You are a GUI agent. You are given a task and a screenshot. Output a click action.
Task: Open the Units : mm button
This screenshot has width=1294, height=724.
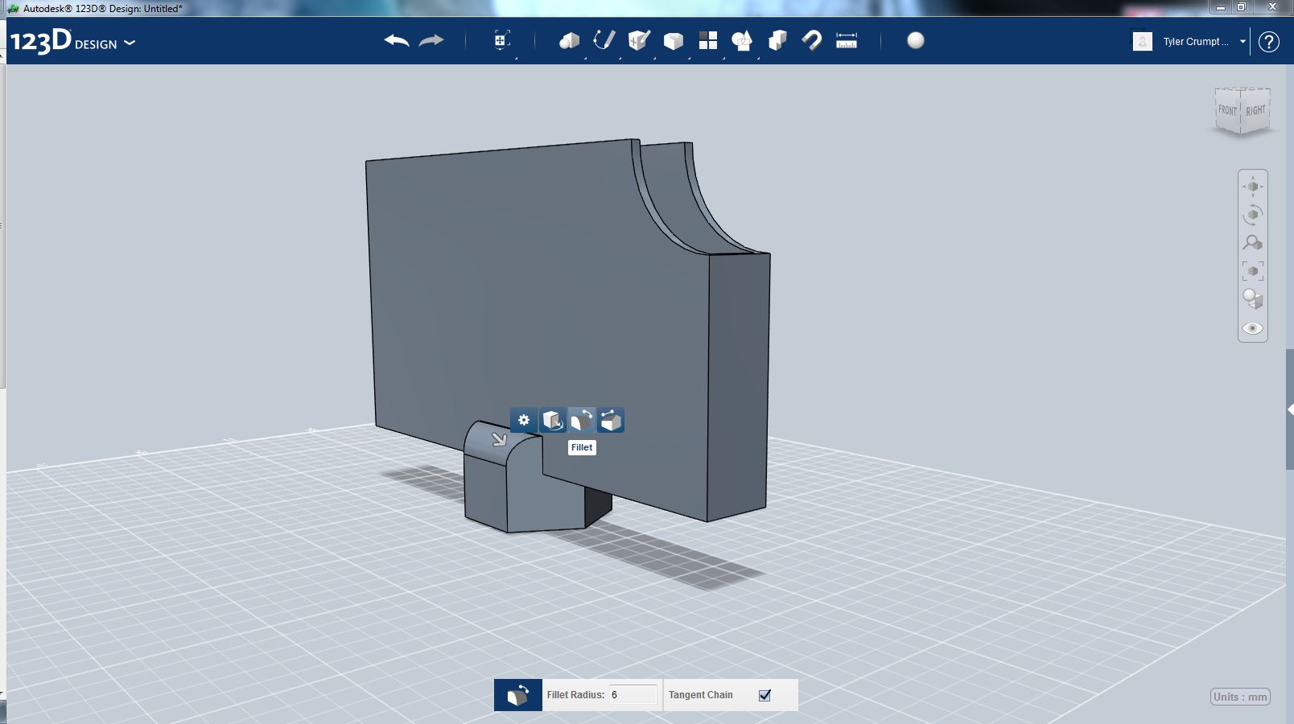click(x=1240, y=697)
